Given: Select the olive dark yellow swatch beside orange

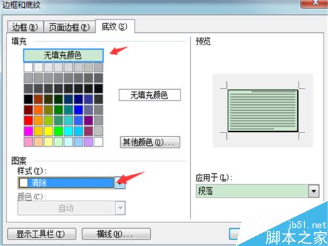Looking at the screenshot, I should 49,110.
